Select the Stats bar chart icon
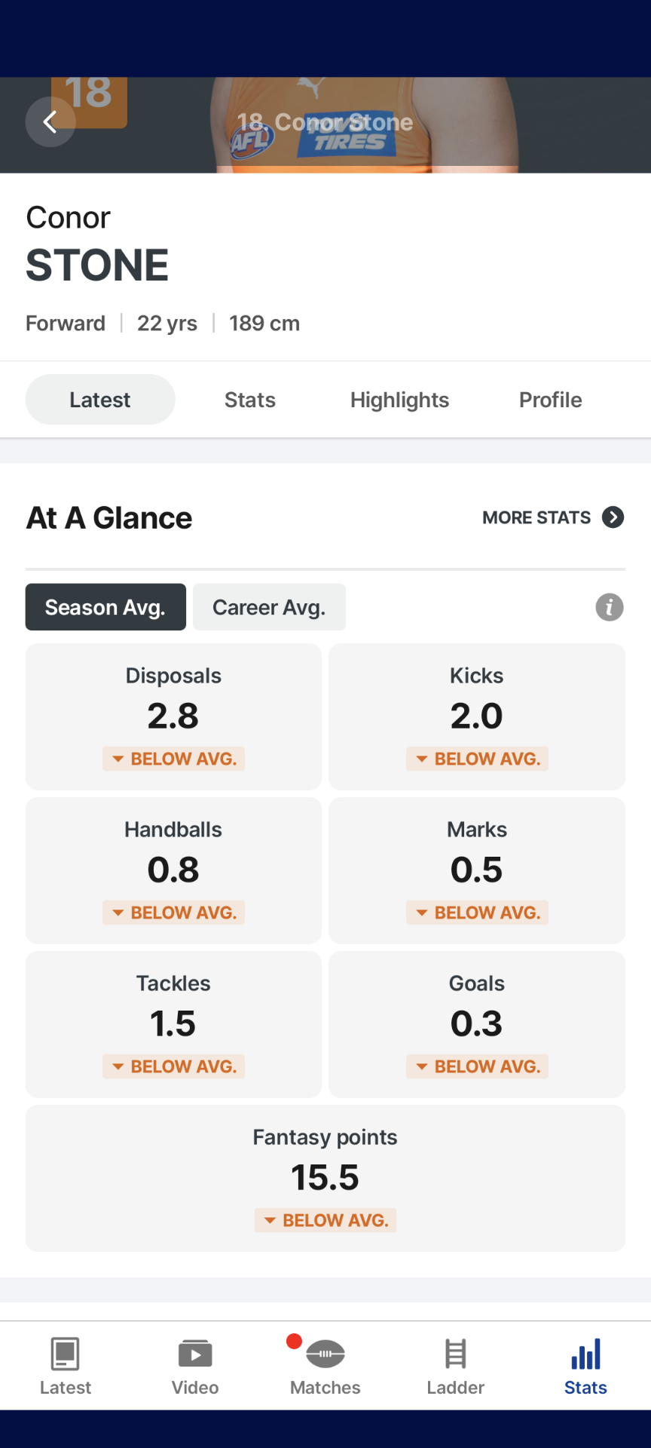Image resolution: width=651 pixels, height=1448 pixels. point(585,1354)
